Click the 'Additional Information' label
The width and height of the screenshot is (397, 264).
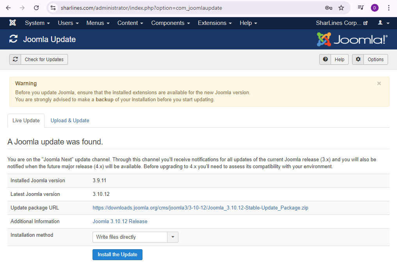(x=35, y=221)
